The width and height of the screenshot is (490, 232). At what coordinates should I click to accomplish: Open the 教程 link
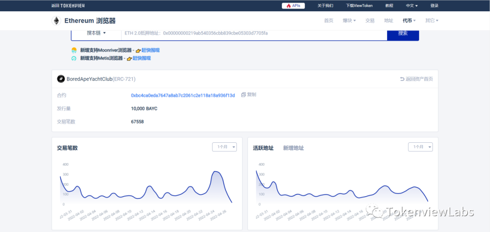(389, 5)
